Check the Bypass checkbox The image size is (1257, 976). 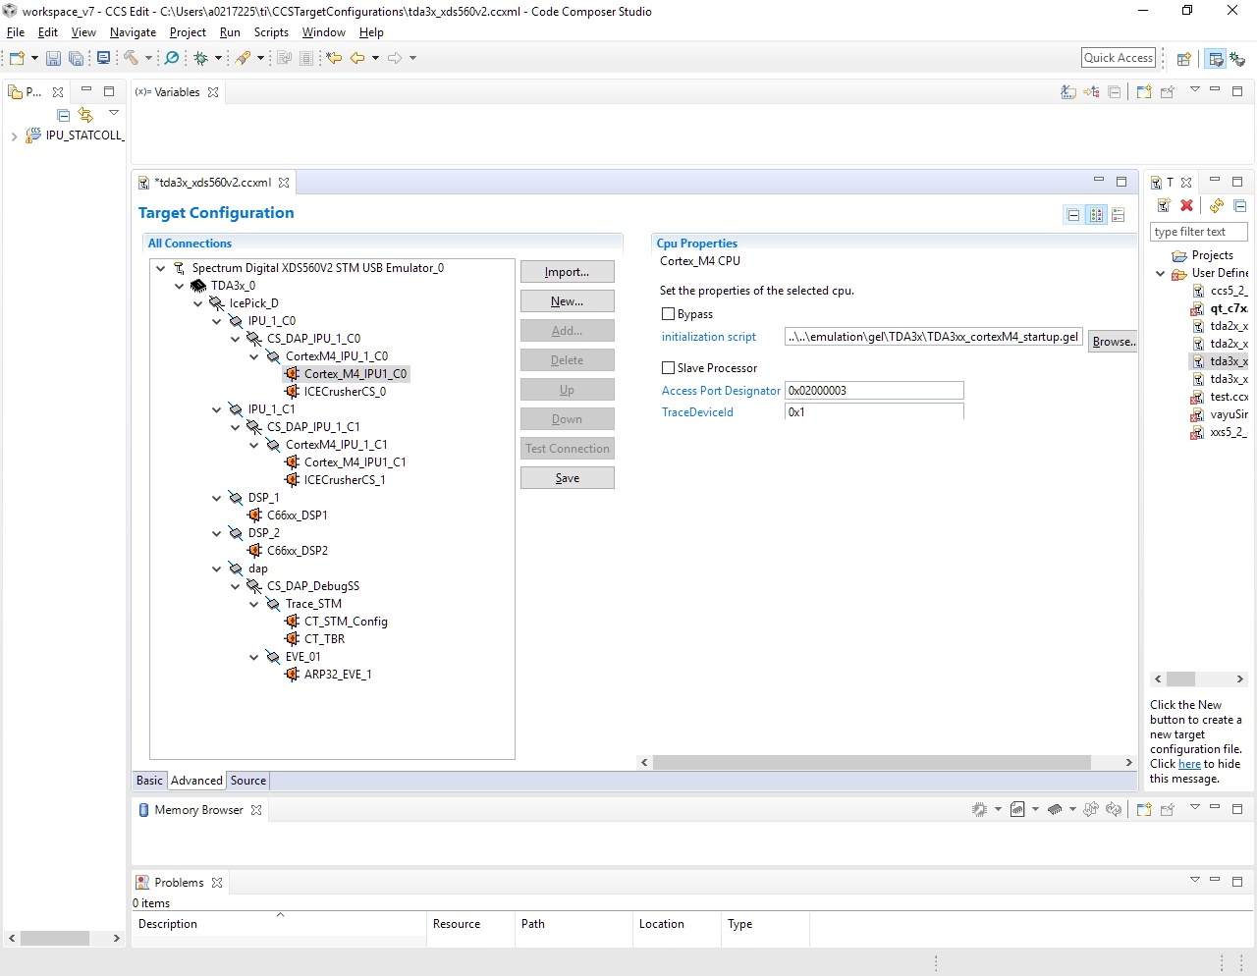(669, 314)
